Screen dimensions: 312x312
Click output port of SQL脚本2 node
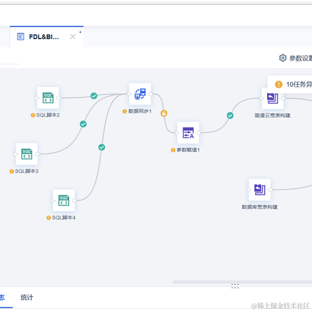coord(58,98)
